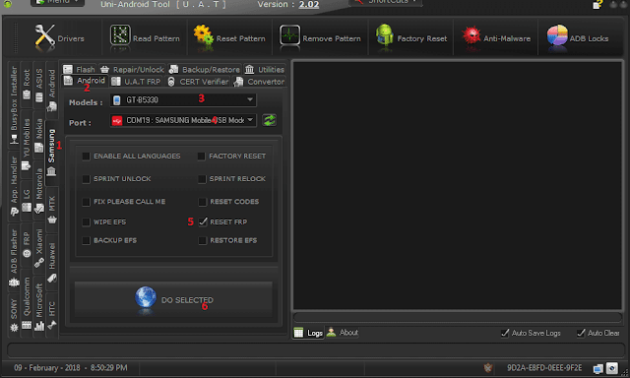The width and height of the screenshot is (630, 378).
Task: Select the HTC vertical tab
Action: tap(52, 315)
